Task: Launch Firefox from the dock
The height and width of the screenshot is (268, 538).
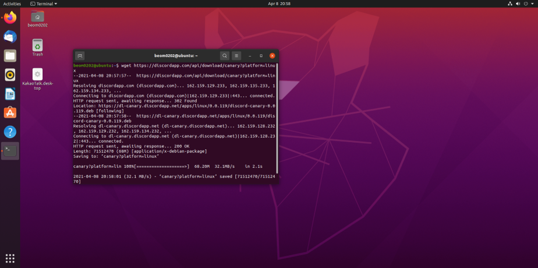Action: click(x=10, y=17)
